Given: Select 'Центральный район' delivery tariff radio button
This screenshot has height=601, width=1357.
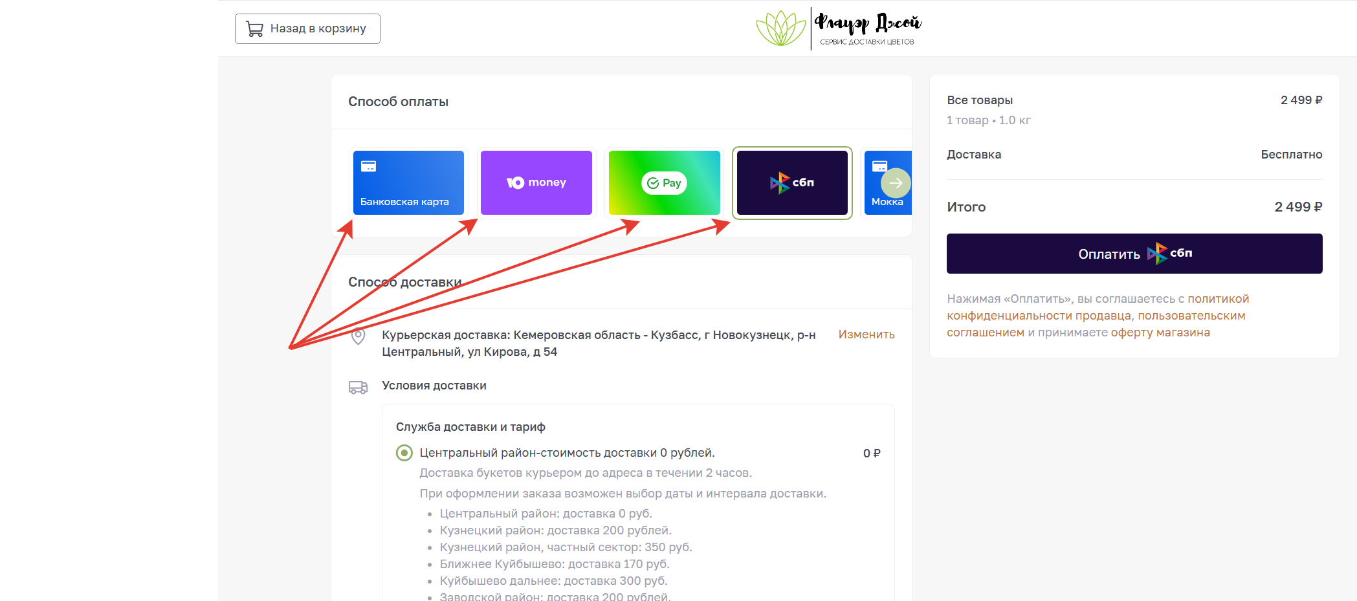Looking at the screenshot, I should pyautogui.click(x=404, y=453).
